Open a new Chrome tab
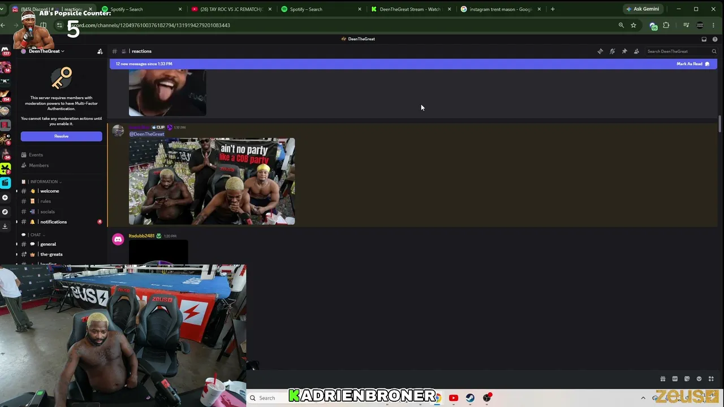This screenshot has width=724, height=407. coord(553,9)
